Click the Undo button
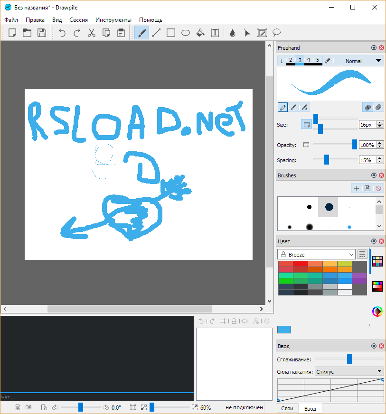Viewport: 386px width, 414px height. tap(62, 33)
